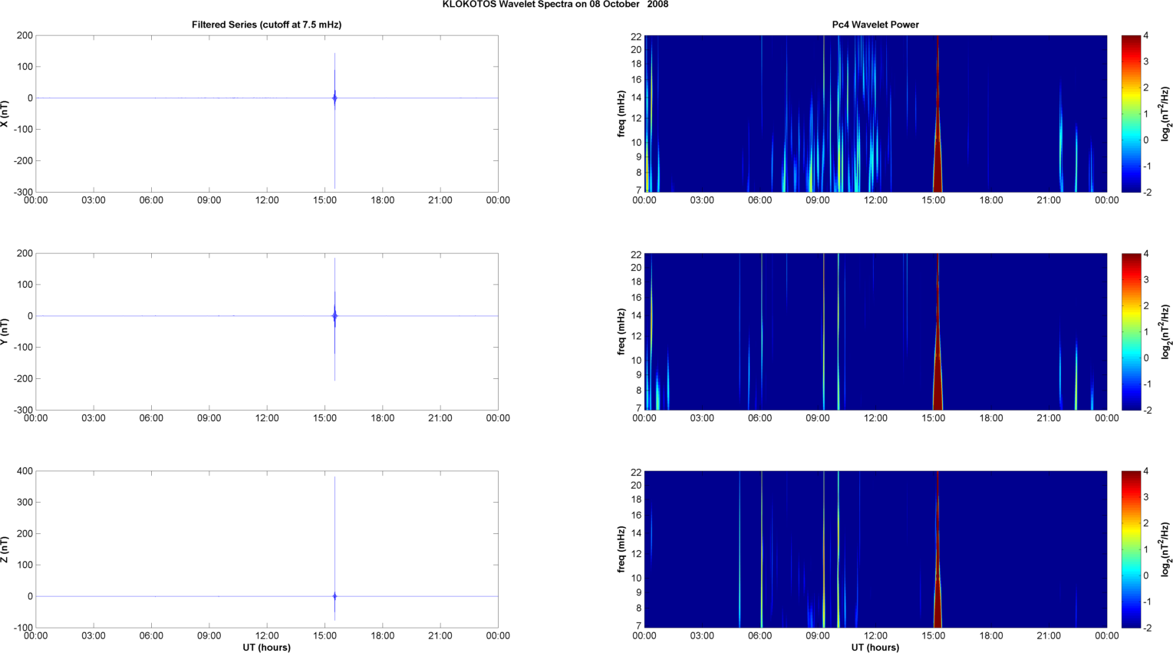The height and width of the screenshot is (653, 1173).
Task: Click the log2(nT²/Hz) label beside top colorbar
Action: [x=1166, y=114]
